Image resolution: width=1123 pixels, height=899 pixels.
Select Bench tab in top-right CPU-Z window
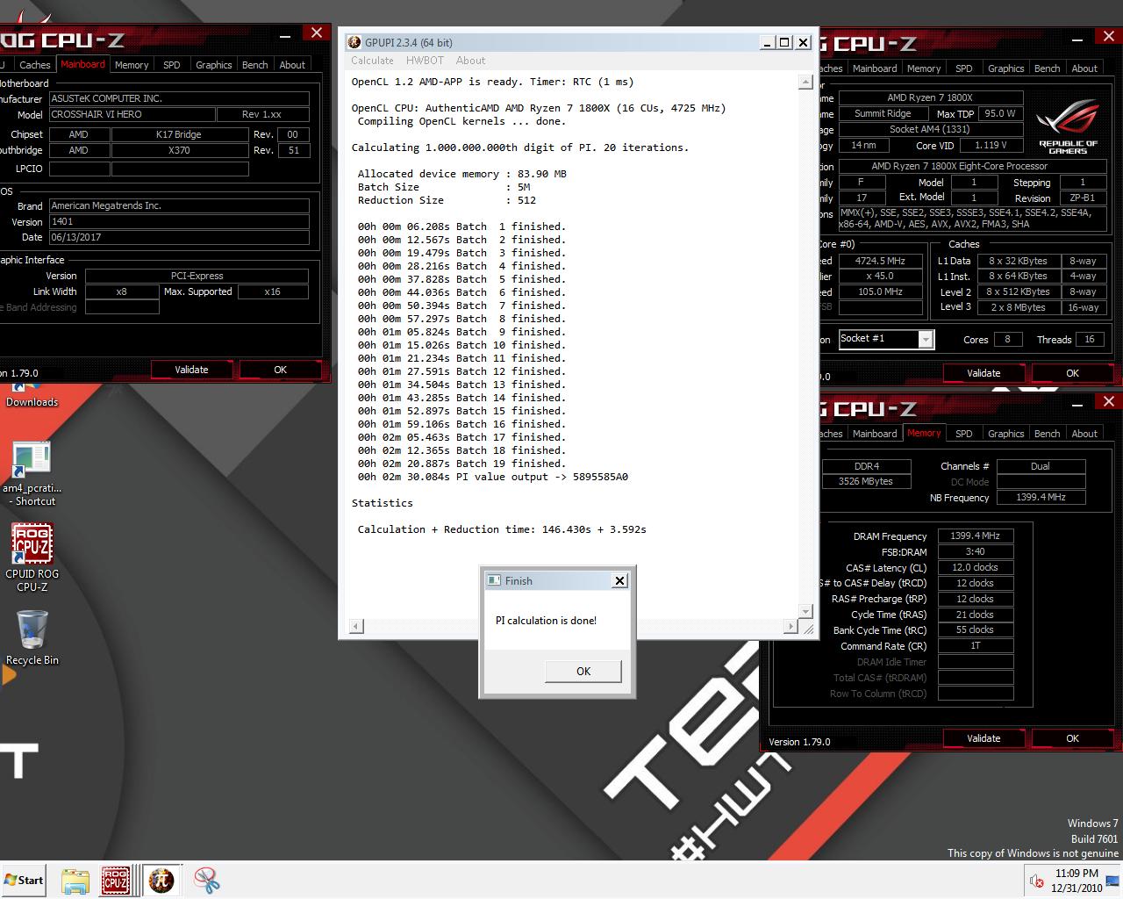pos(1048,68)
